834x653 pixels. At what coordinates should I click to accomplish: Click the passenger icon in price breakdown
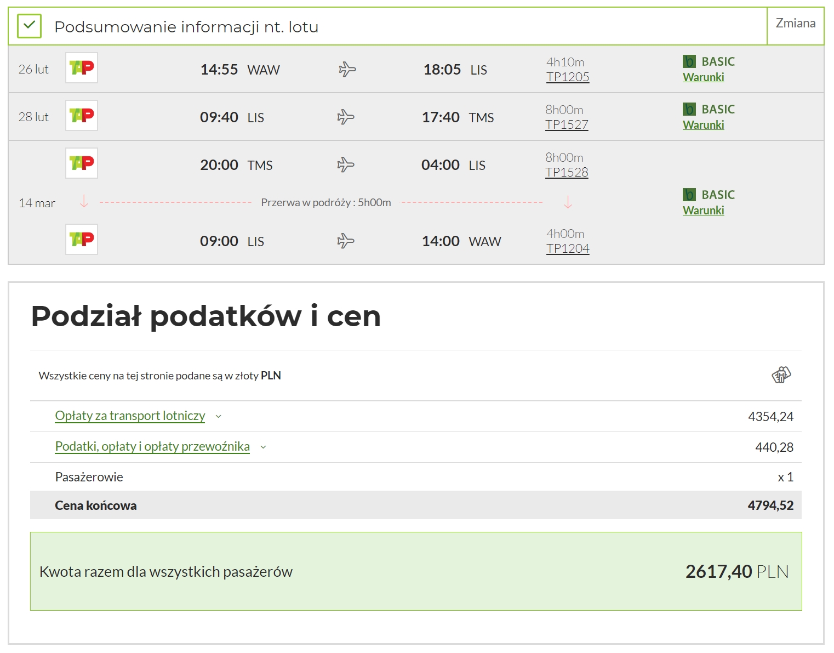(x=781, y=375)
